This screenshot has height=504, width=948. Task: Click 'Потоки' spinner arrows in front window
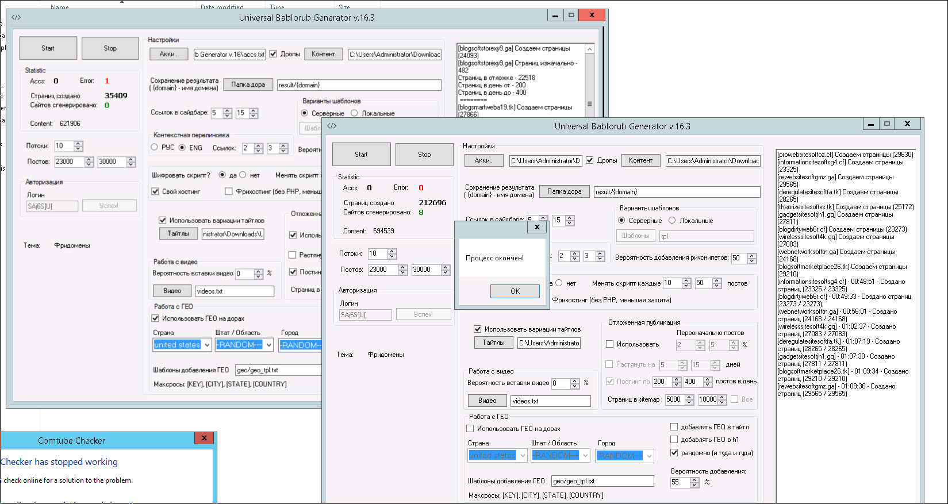392,253
